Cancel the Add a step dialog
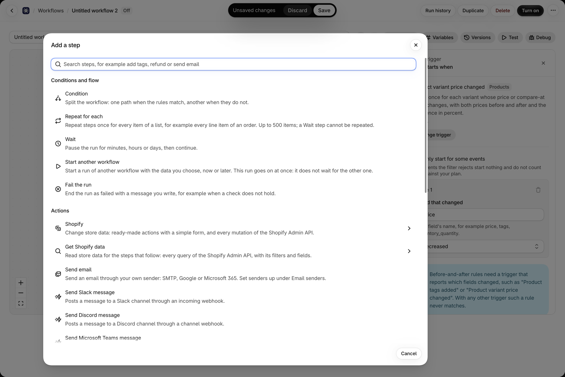This screenshot has height=377, width=565. (409, 353)
